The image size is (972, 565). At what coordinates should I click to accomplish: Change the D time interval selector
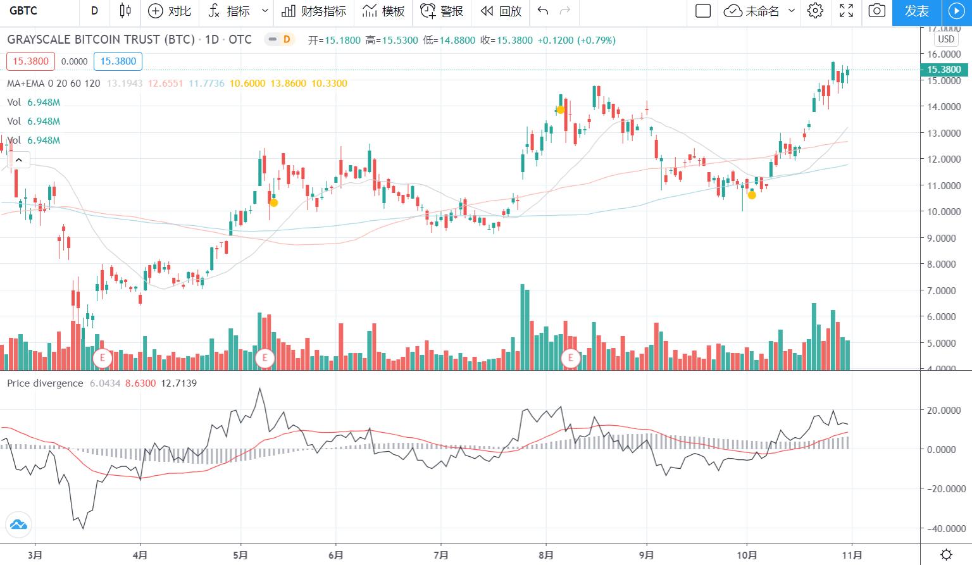(94, 11)
